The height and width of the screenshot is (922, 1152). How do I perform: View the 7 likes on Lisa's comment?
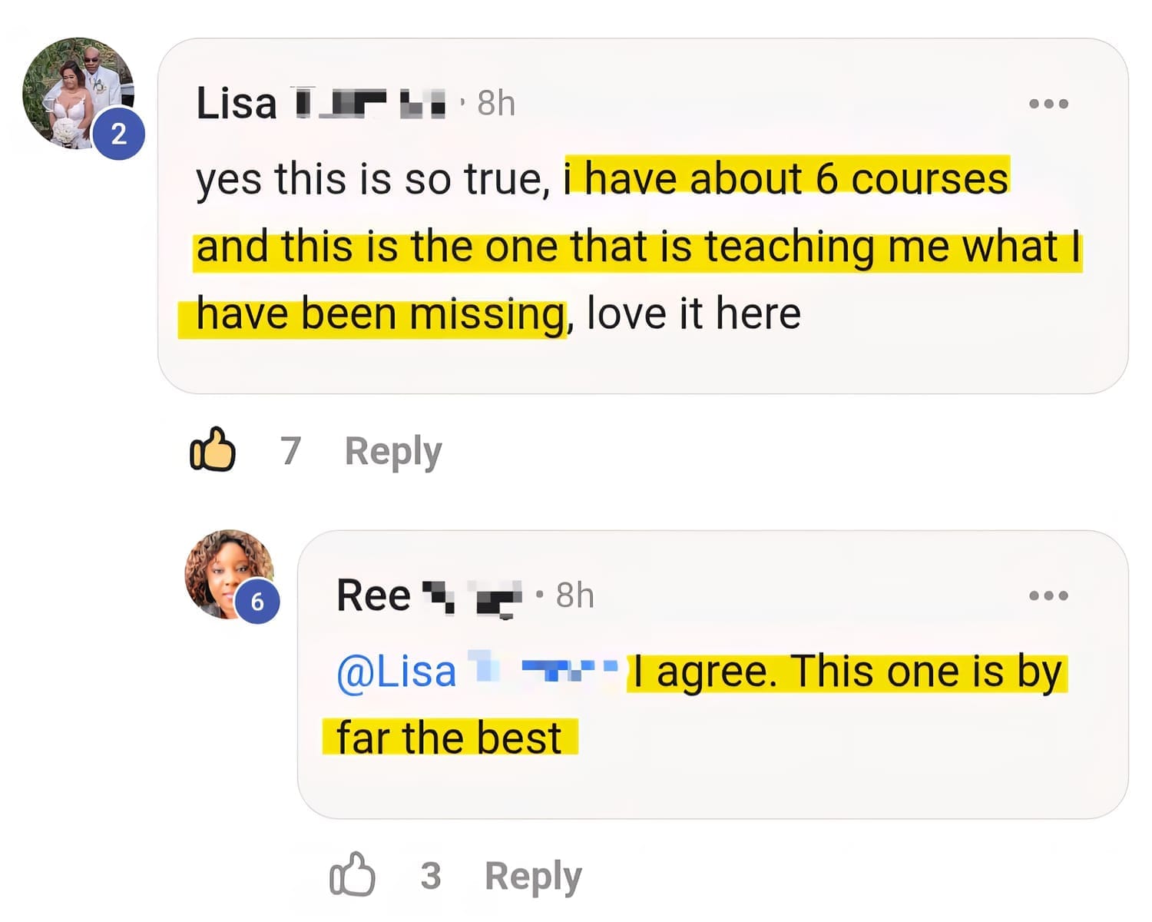tap(290, 451)
